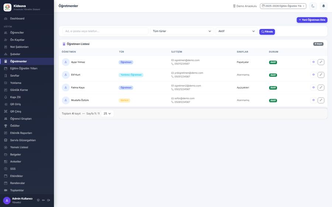Click logout icon next to Admin Kullanıcı
The width and height of the screenshot is (332, 207).
49,200
